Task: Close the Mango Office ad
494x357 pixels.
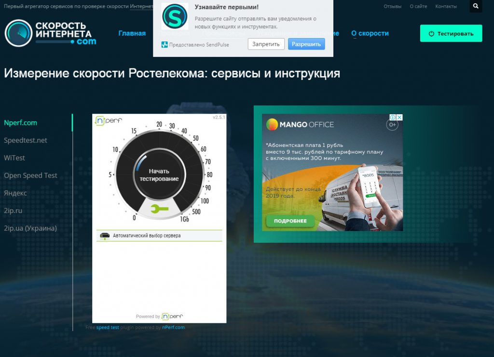Action: (399, 118)
